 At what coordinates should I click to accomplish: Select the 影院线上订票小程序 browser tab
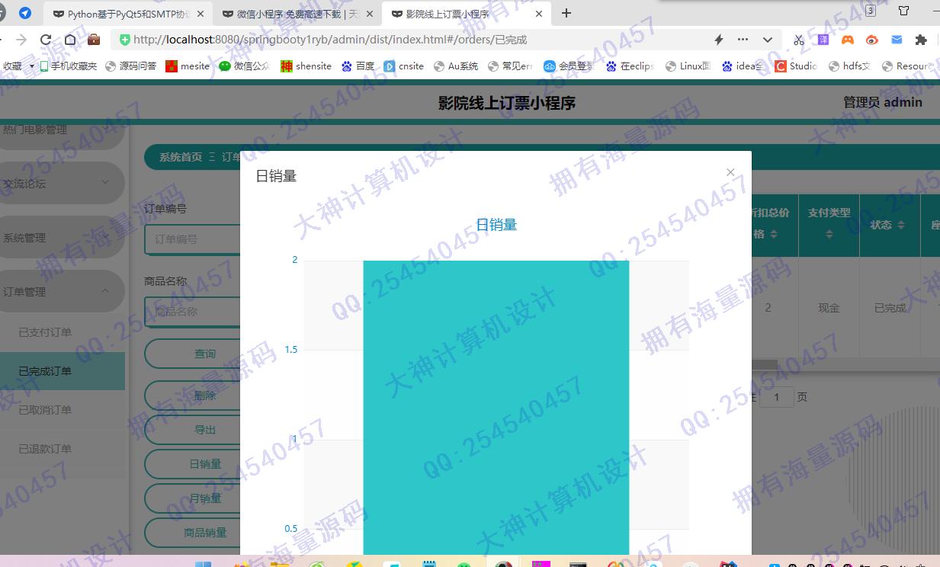[x=467, y=14]
